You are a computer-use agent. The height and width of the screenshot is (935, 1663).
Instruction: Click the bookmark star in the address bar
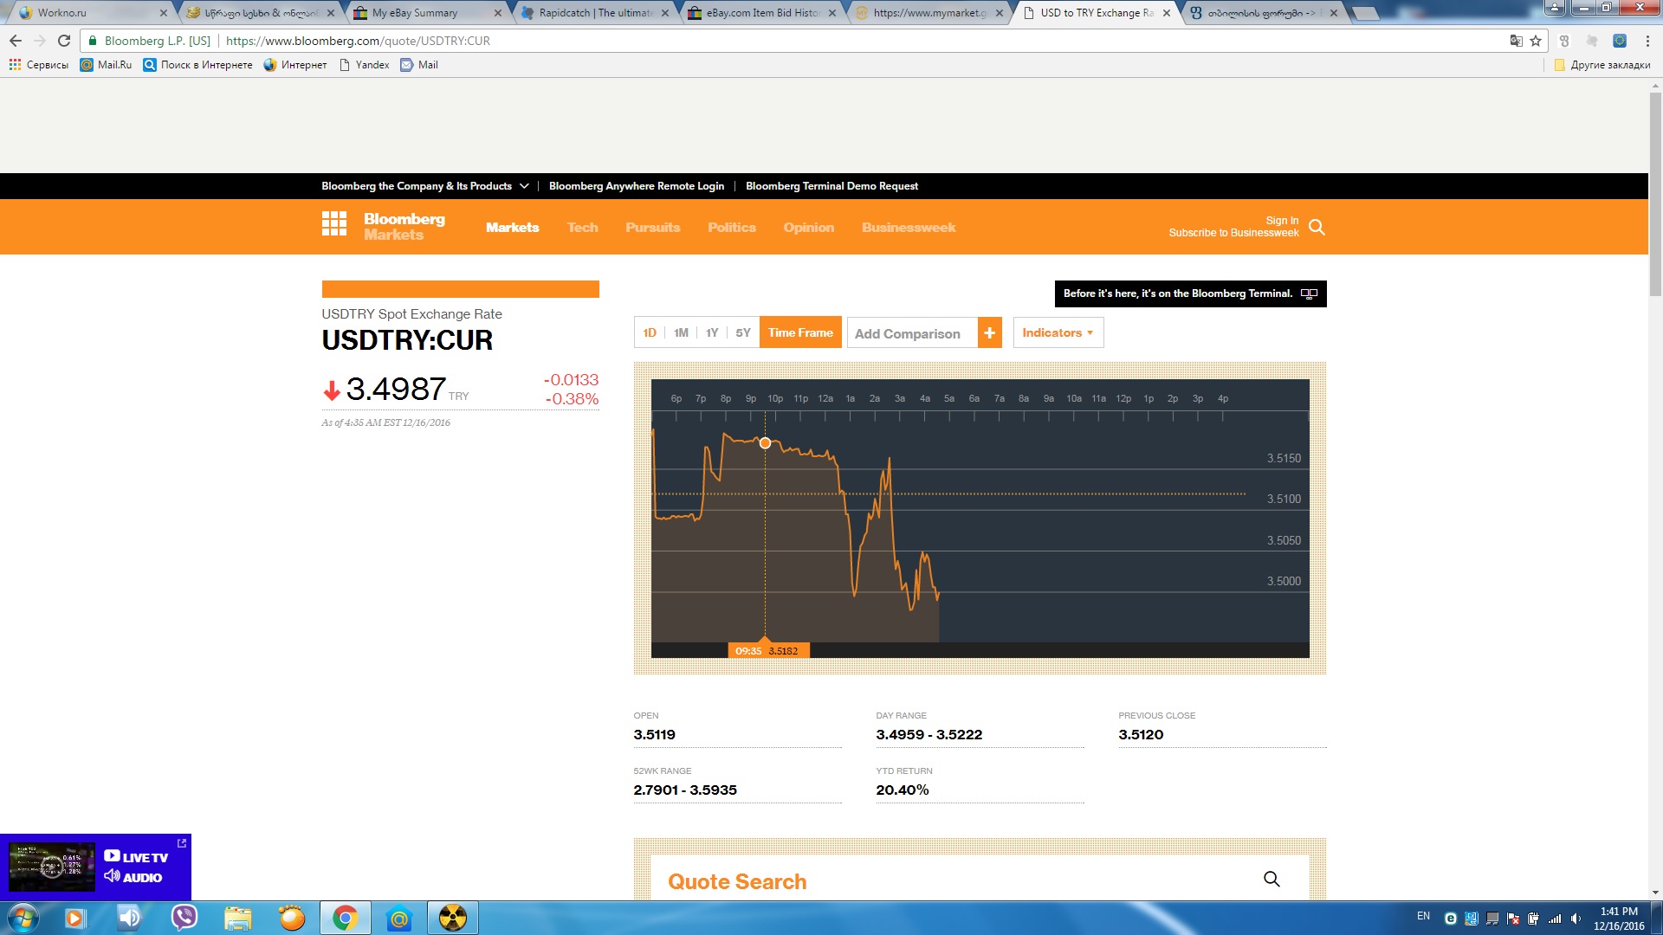click(1536, 41)
